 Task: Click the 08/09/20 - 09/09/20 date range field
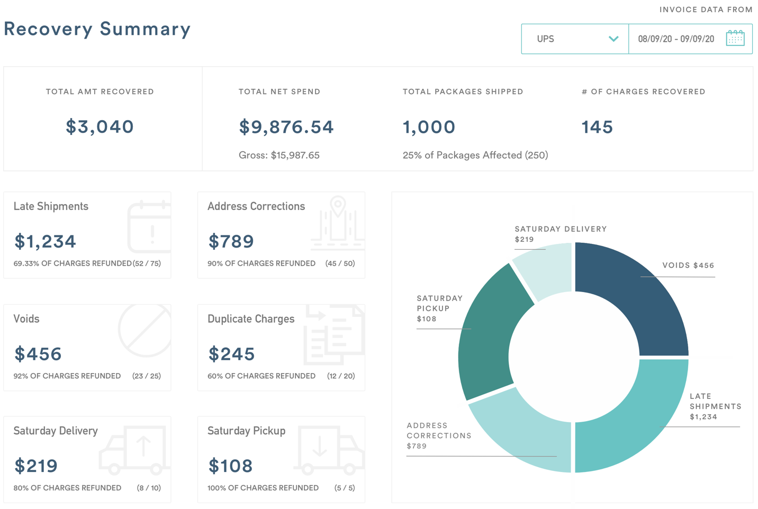tap(690, 39)
